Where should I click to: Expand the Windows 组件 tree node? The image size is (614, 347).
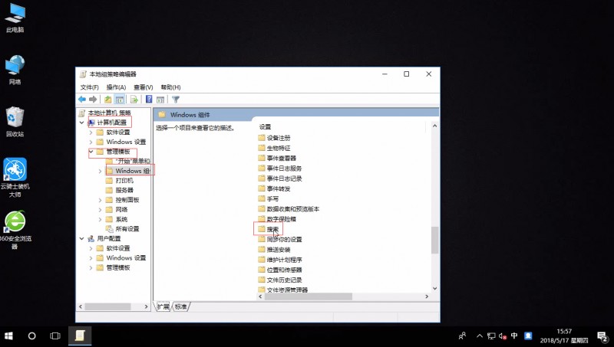pos(100,171)
